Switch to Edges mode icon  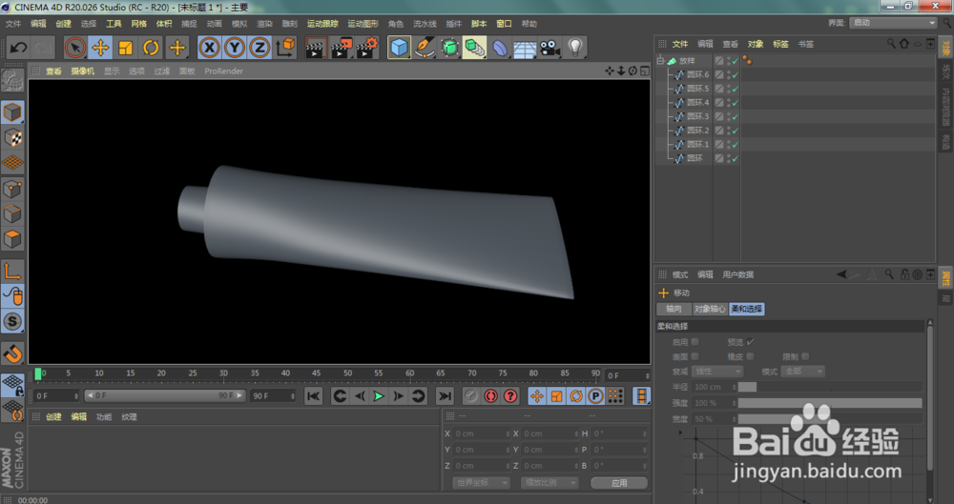12,214
